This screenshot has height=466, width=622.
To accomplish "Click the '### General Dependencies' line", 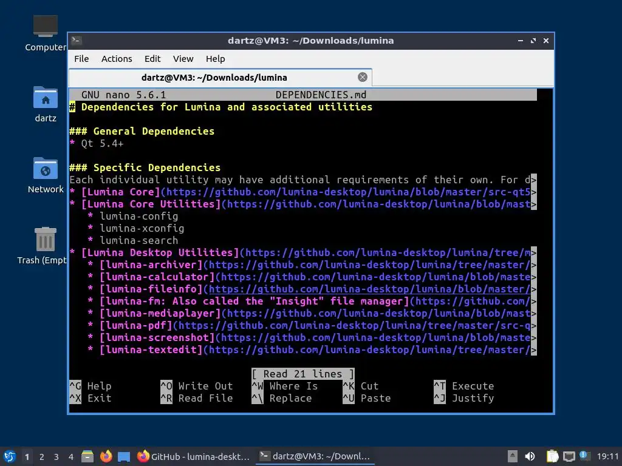I will [142, 131].
